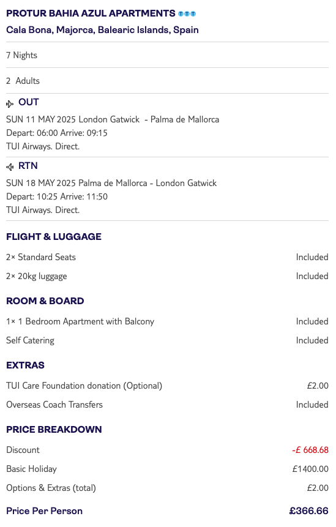Screen dimensions: 336x527
Task: Select the Protur Bahia Azul Apartments title
Action: [x=91, y=13]
